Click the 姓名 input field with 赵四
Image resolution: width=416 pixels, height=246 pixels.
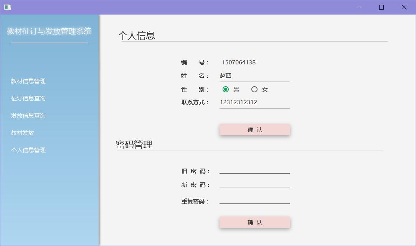point(255,76)
